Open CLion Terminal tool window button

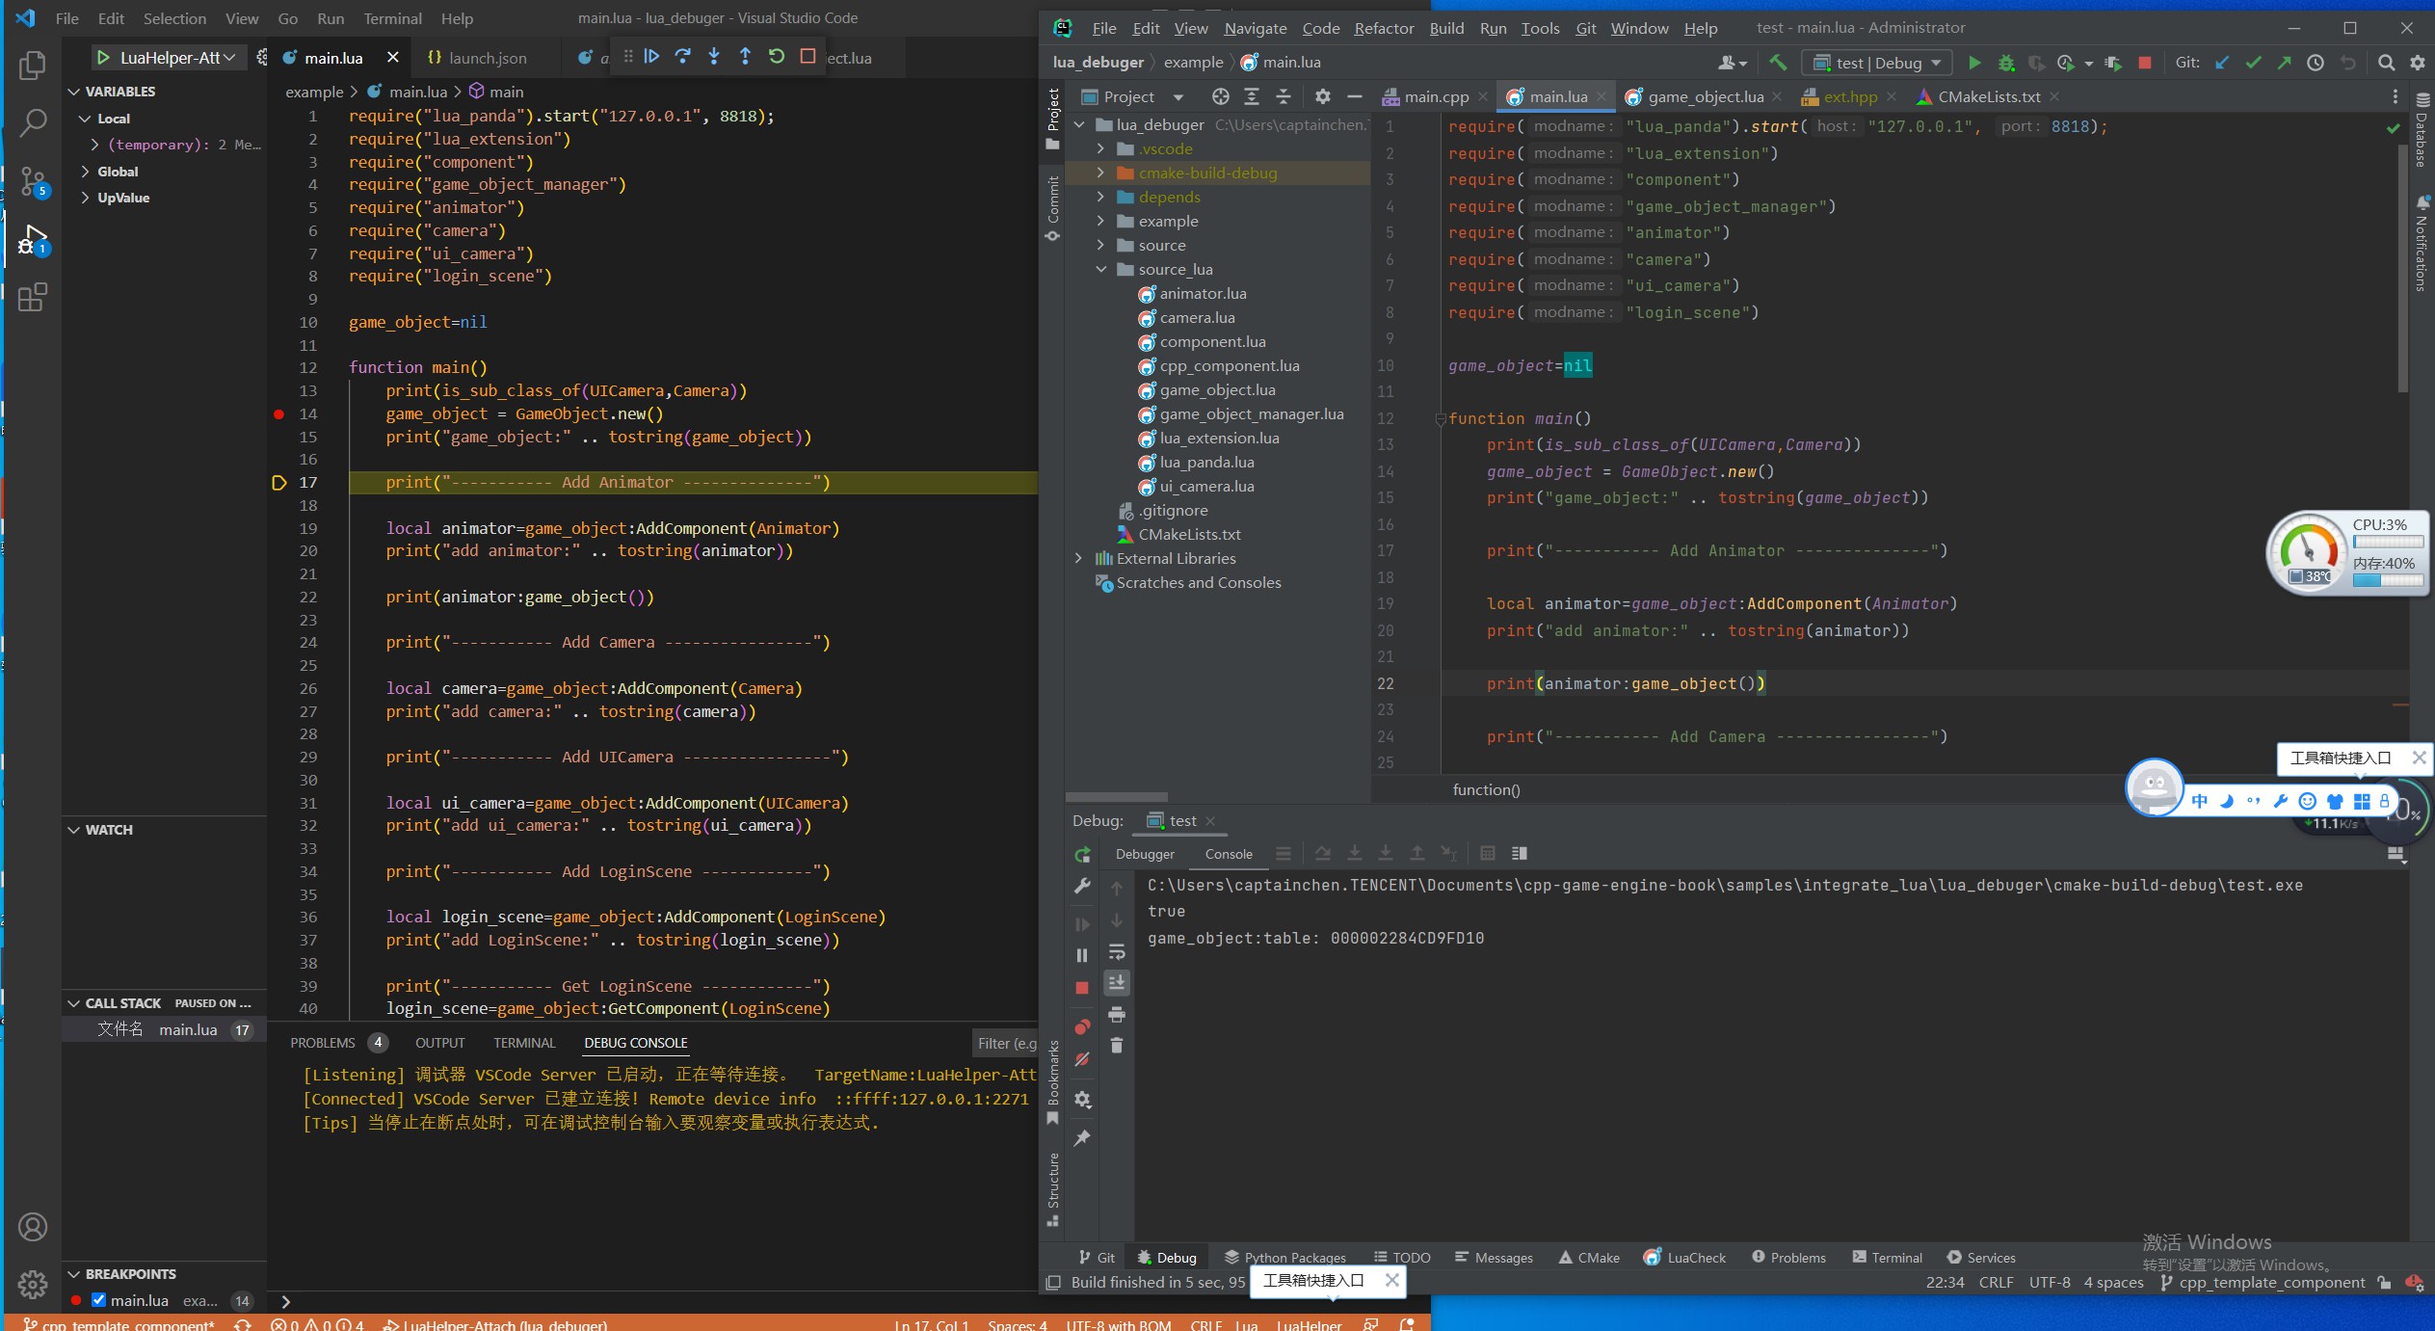pyautogui.click(x=1888, y=1258)
